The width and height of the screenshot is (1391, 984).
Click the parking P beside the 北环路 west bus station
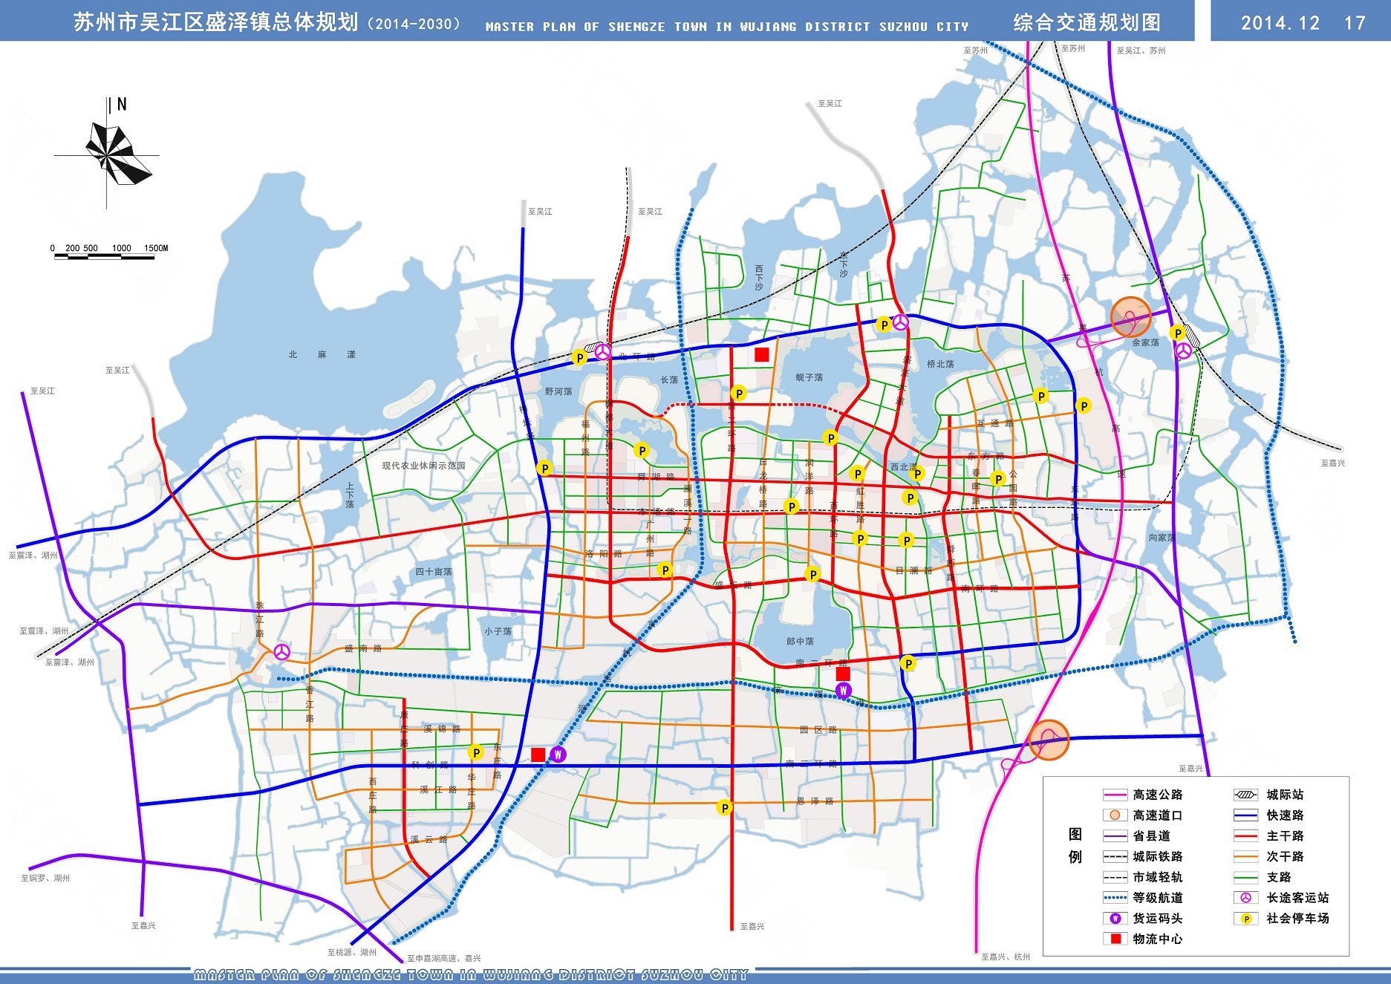579,358
